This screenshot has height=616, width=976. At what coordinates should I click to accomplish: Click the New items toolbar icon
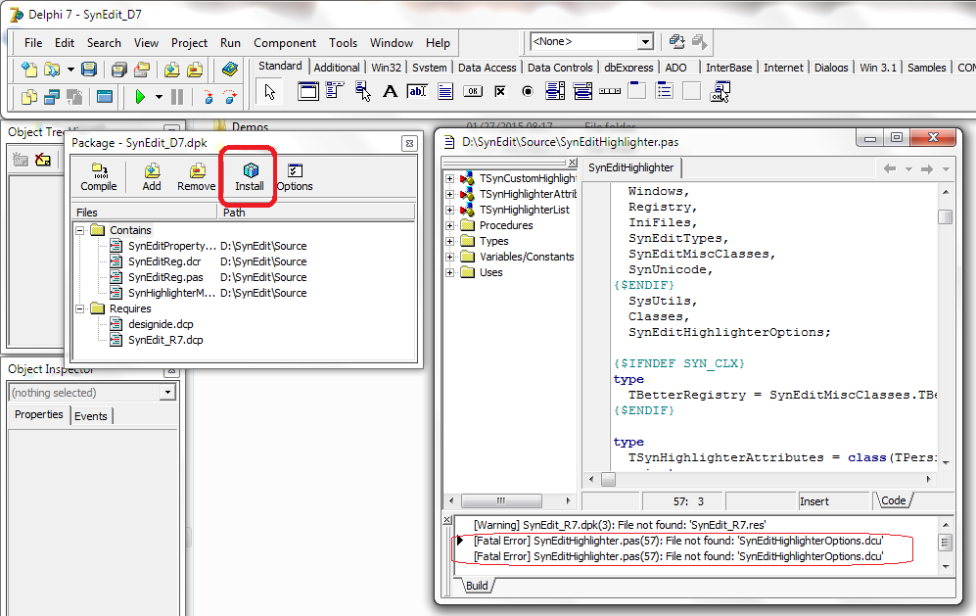[x=29, y=69]
